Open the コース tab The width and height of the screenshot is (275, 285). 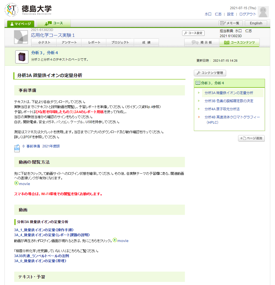pyautogui.click(x=54, y=23)
